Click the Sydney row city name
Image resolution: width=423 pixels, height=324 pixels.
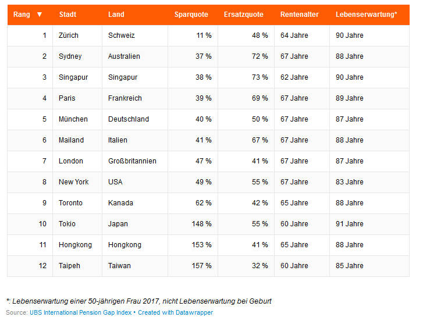tap(70, 56)
